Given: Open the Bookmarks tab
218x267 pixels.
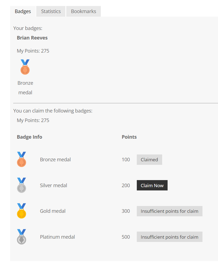Looking at the screenshot, I should click(83, 11).
